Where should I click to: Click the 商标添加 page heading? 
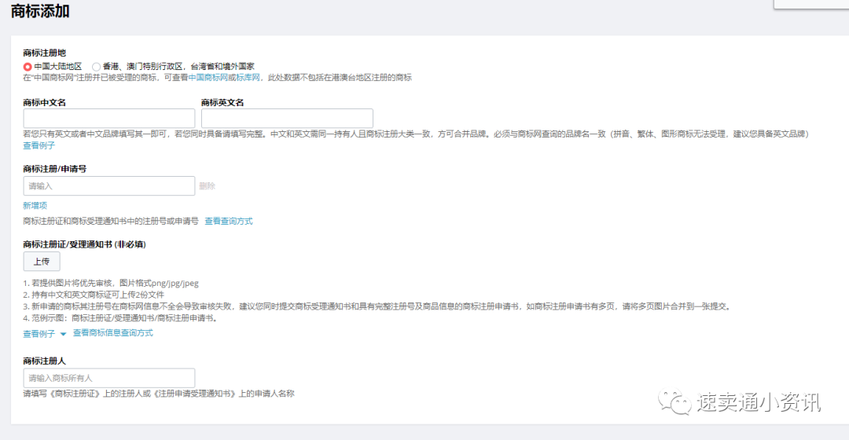[40, 12]
